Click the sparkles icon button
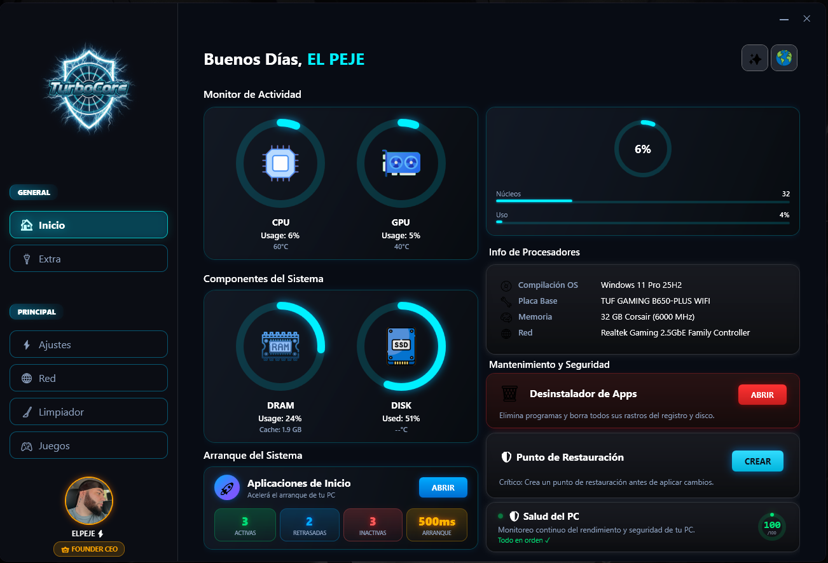Screen dimensions: 828x563 point(755,58)
